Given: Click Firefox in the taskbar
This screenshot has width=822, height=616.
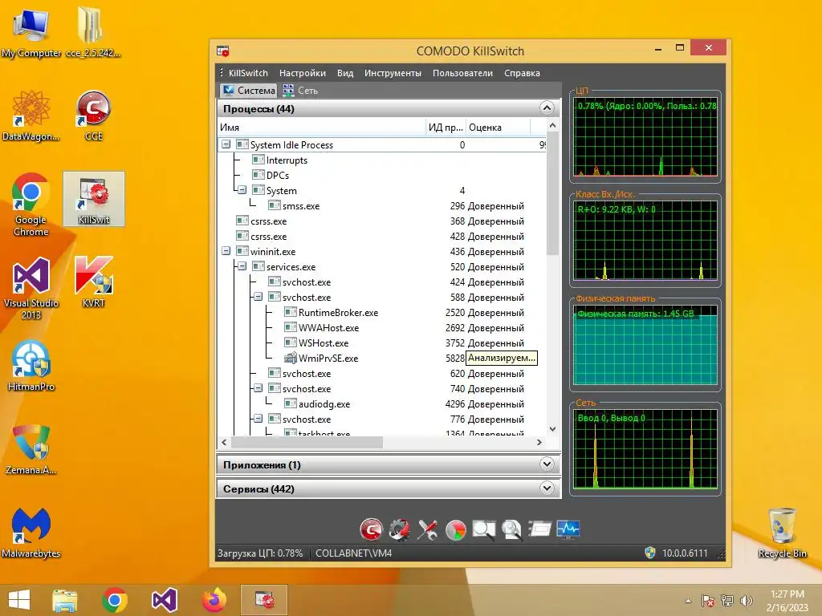Looking at the screenshot, I should (214, 600).
